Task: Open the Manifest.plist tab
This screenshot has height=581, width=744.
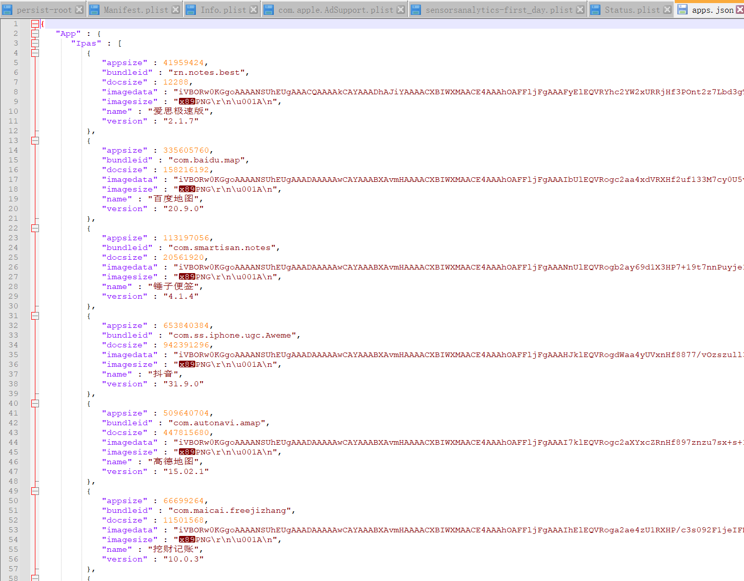Action: tap(135, 10)
